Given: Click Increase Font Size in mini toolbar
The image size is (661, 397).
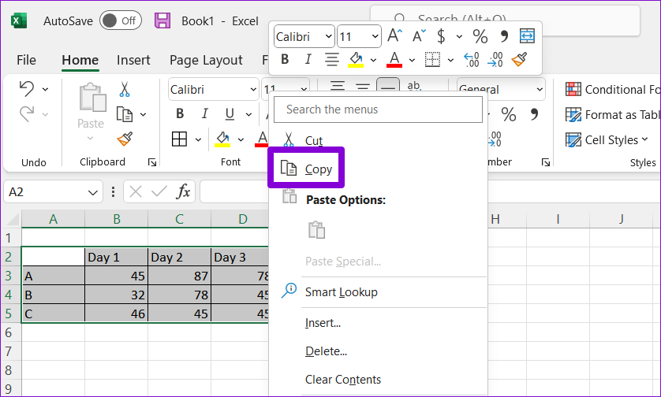Looking at the screenshot, I should pyautogui.click(x=395, y=35).
